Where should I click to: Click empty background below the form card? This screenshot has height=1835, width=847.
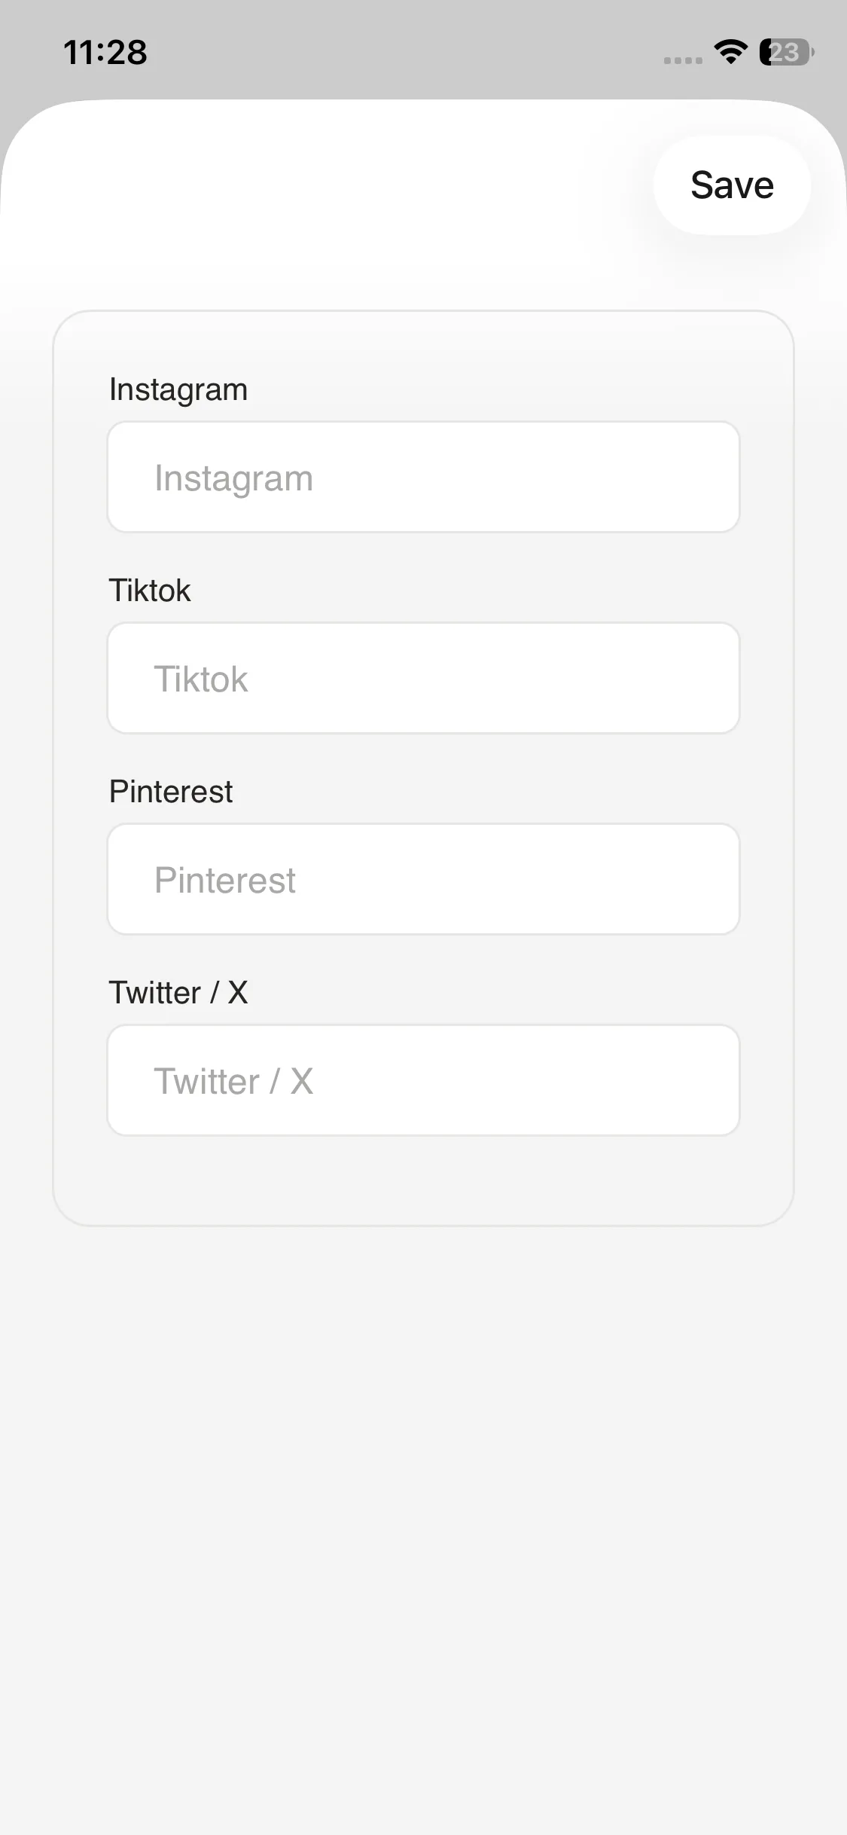click(423, 1507)
